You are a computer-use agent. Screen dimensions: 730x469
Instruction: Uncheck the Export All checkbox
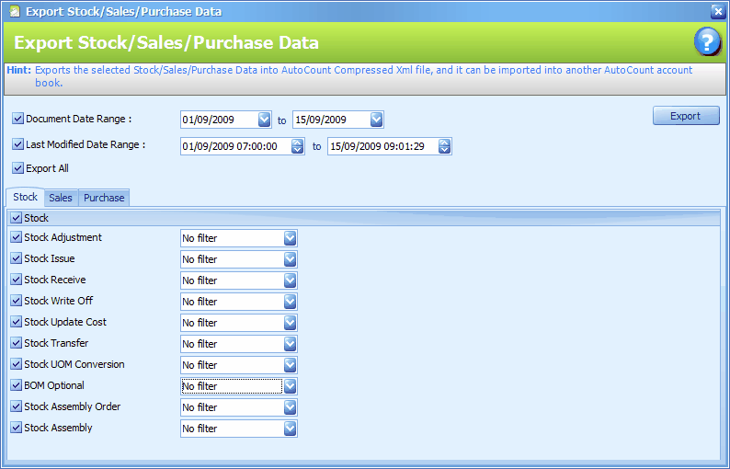point(17,167)
